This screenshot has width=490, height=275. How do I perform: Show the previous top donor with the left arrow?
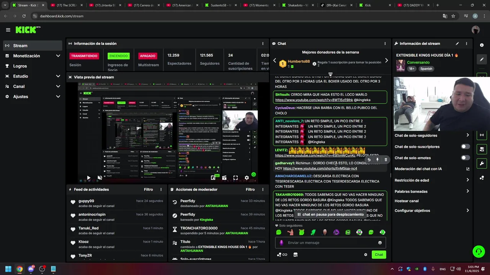tap(274, 60)
